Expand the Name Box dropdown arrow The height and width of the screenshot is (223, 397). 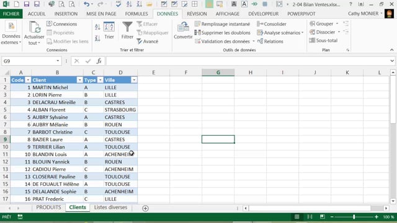58,61
